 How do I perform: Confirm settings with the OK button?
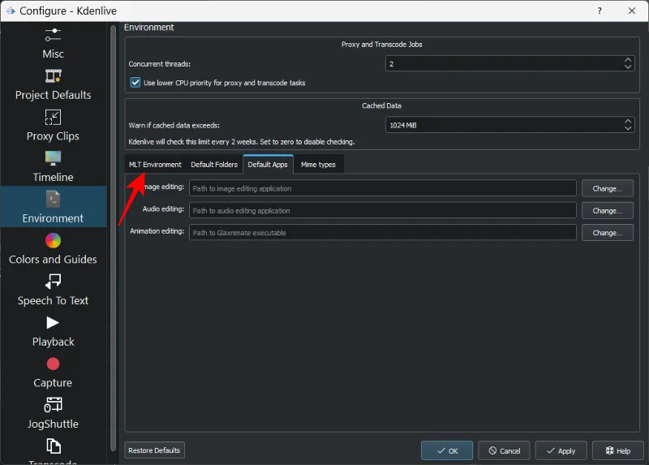click(447, 450)
